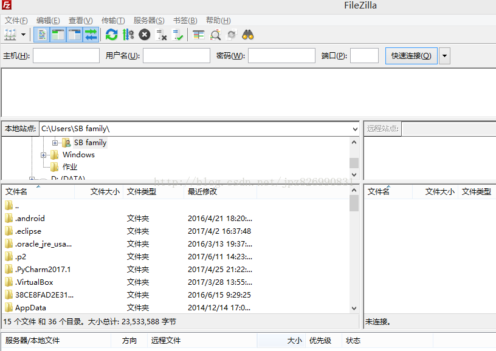This screenshot has width=496, height=351.
Task: Open the Site Manager icon
Action: pyautogui.click(x=10, y=35)
